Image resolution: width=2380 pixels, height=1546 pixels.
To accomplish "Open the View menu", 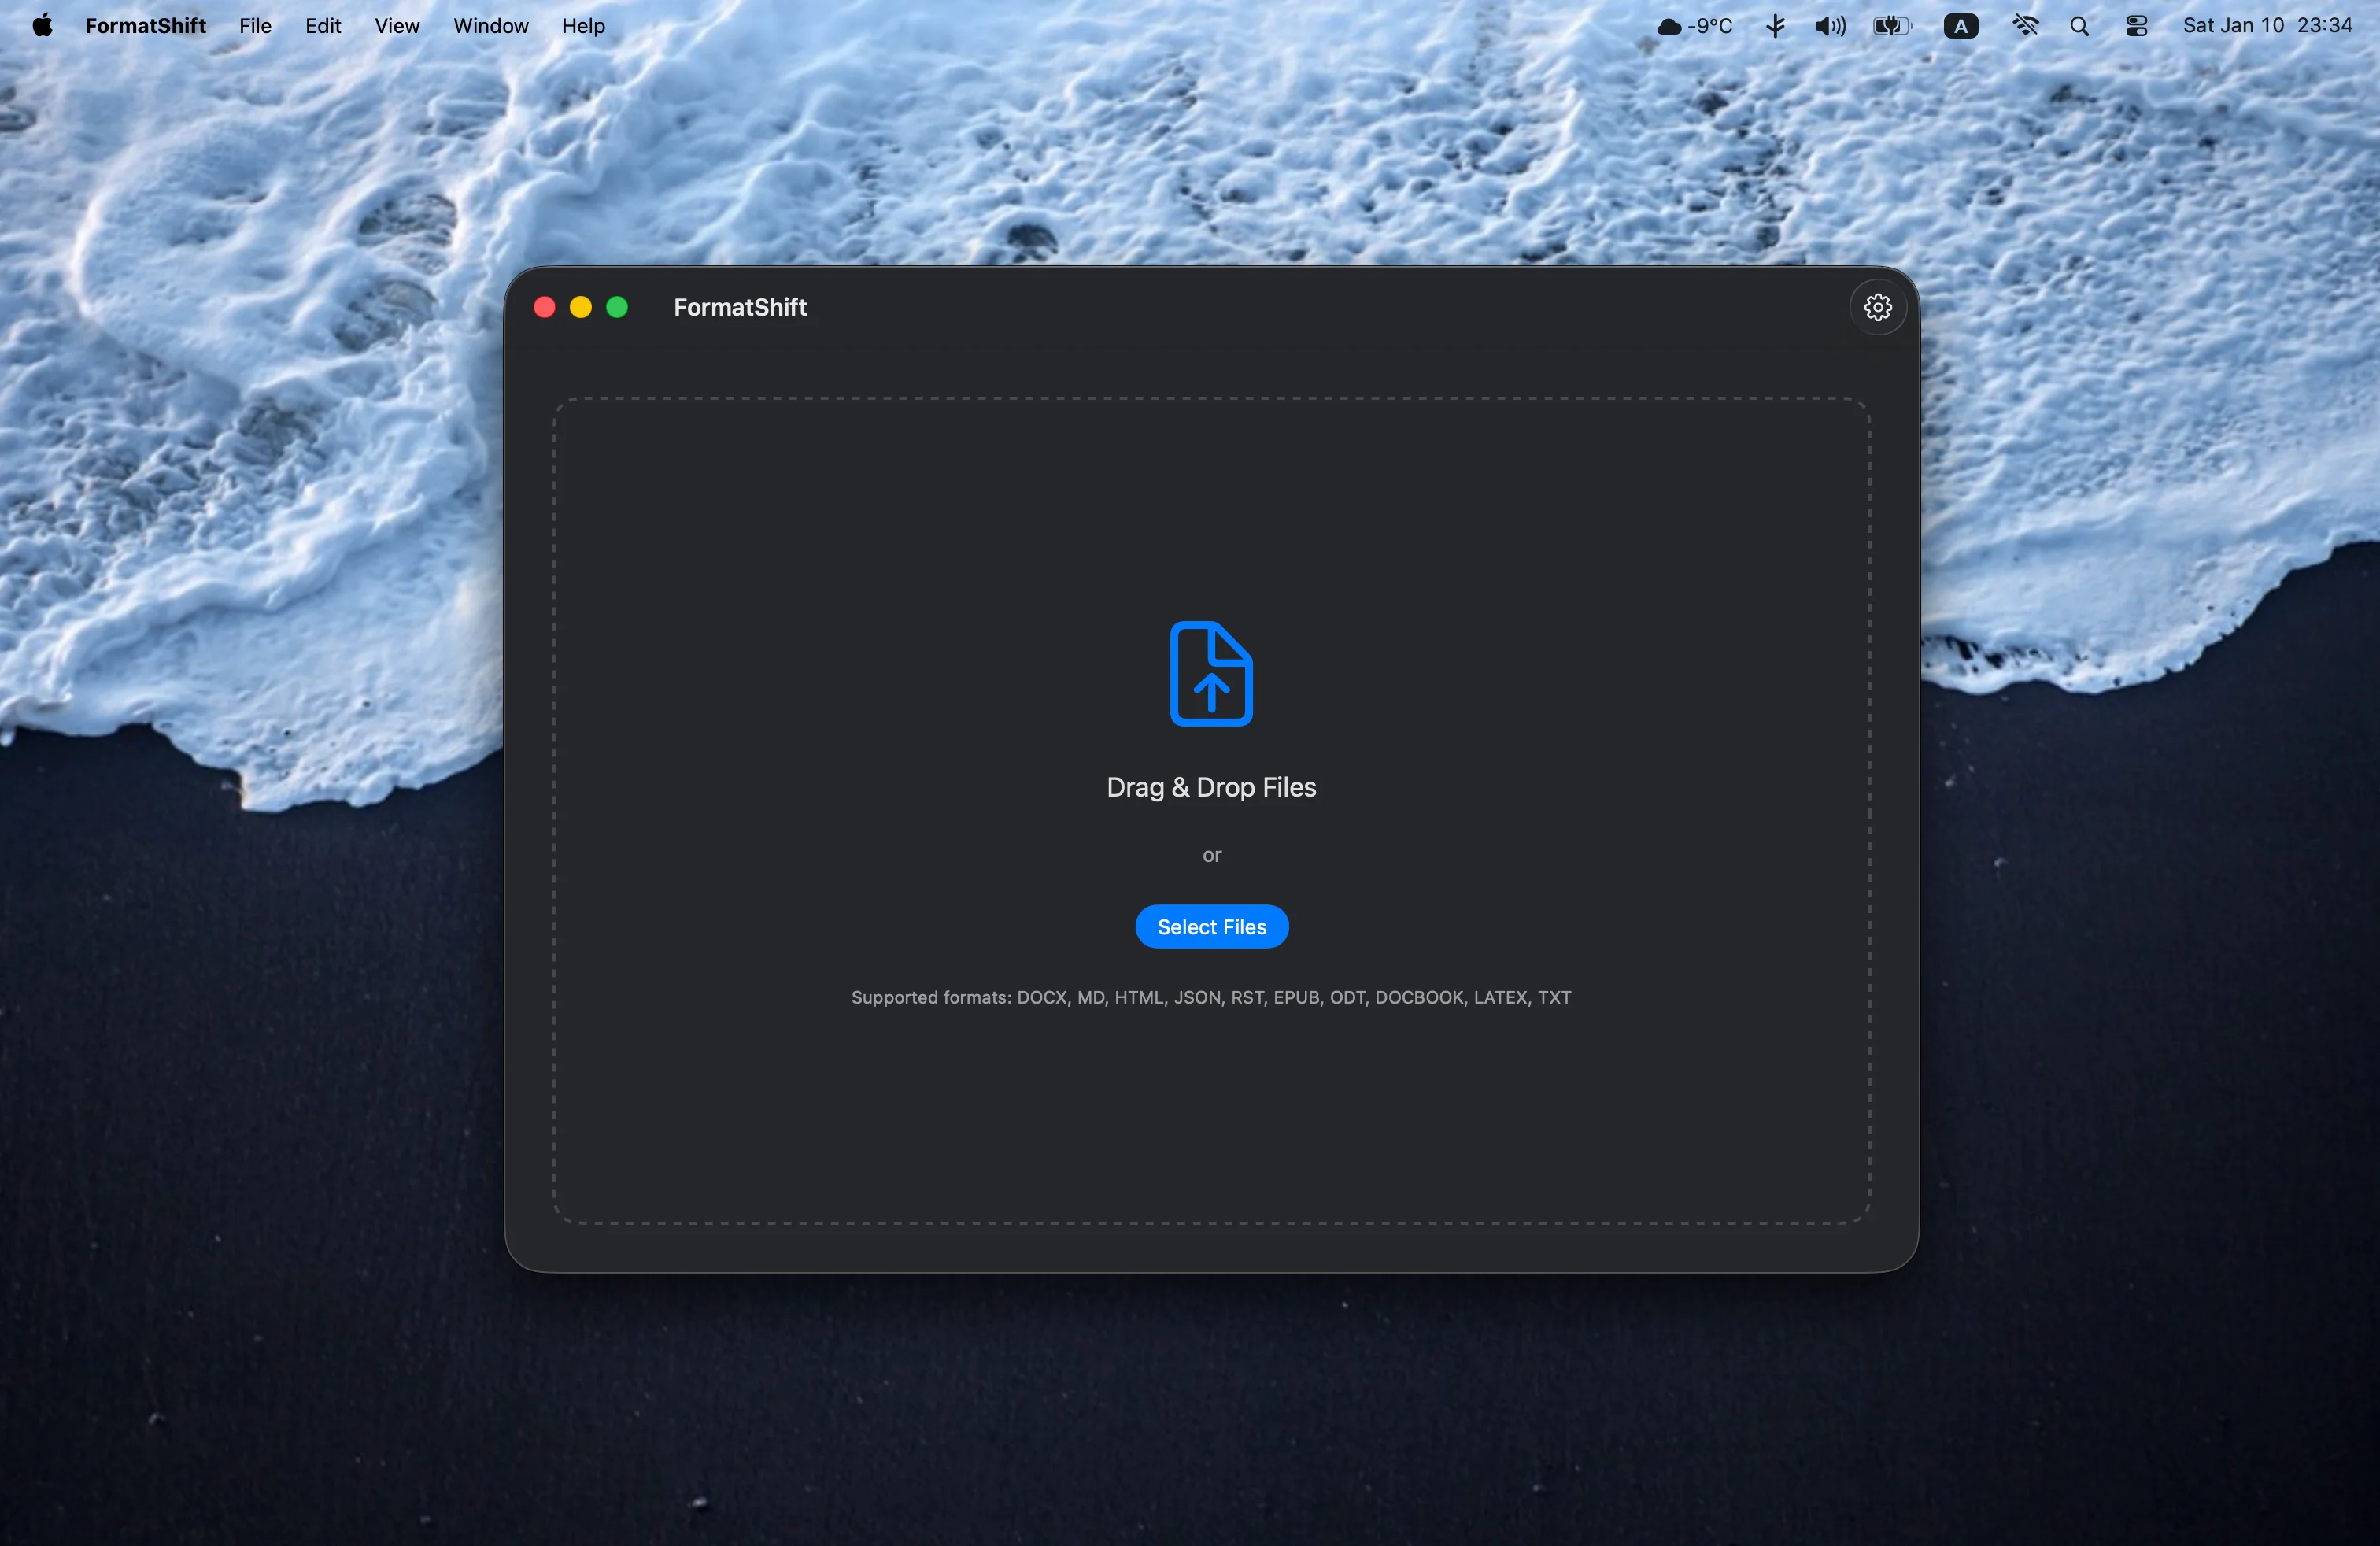I will 396,25.
